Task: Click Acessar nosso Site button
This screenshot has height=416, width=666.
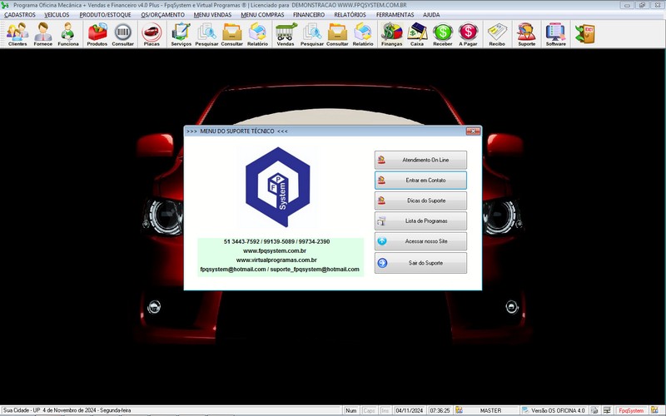Action: [420, 241]
